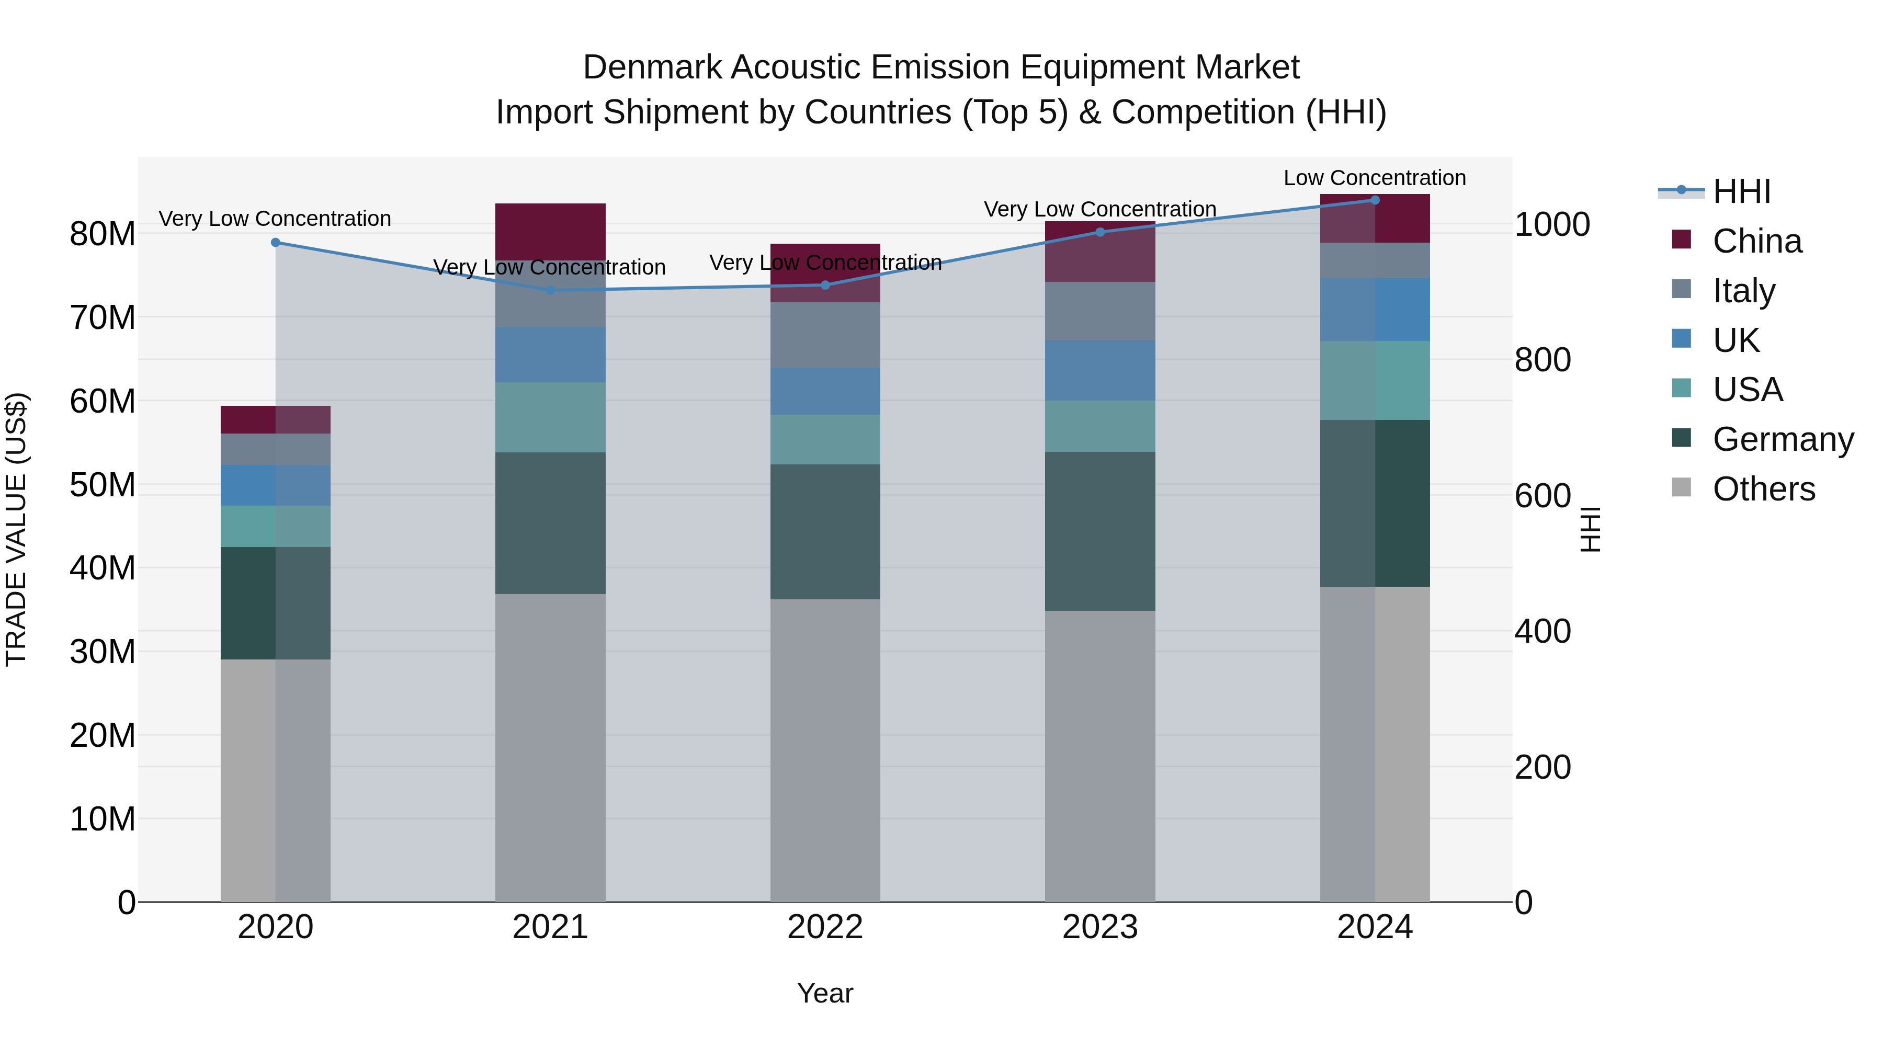Toggle Germany series in the legend

click(x=1762, y=439)
